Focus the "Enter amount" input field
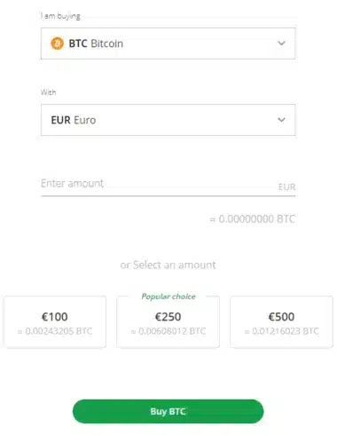 coord(168,184)
